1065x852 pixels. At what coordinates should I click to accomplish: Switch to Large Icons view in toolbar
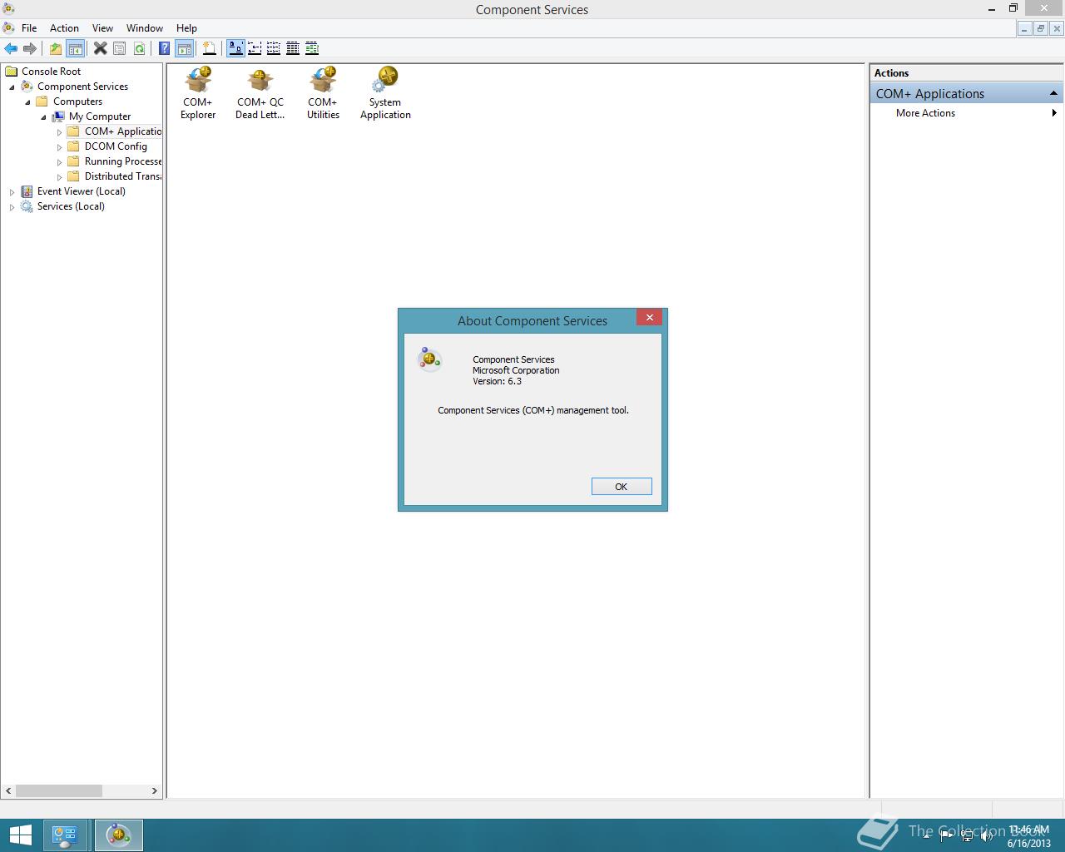coord(235,48)
